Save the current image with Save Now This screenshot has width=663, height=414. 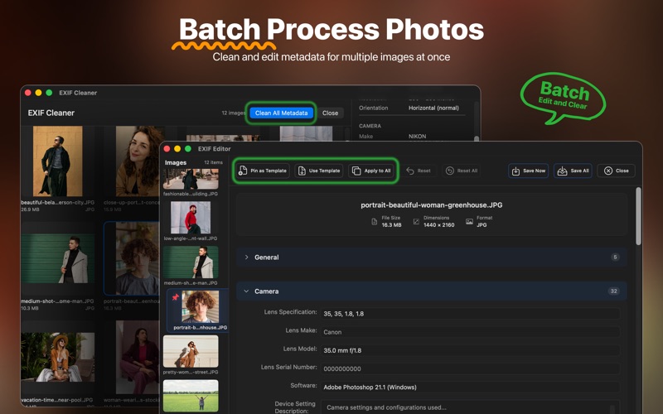click(528, 171)
